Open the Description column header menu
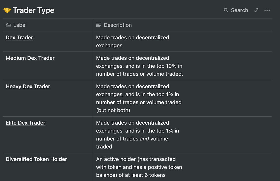The height and width of the screenshot is (181, 280). coord(118,25)
